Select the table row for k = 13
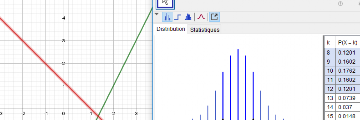Screen dimensions: 360x120 [342, 98]
